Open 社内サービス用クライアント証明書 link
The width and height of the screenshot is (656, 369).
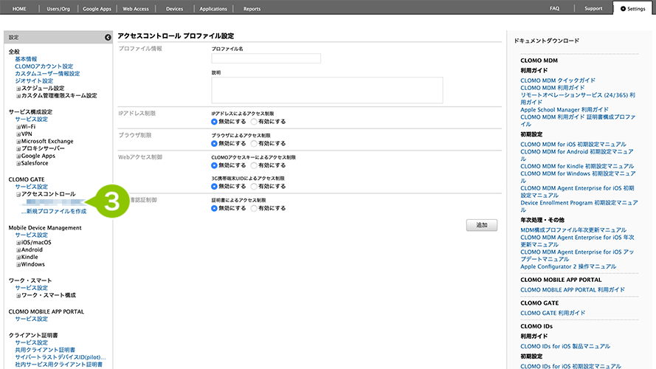point(58,365)
